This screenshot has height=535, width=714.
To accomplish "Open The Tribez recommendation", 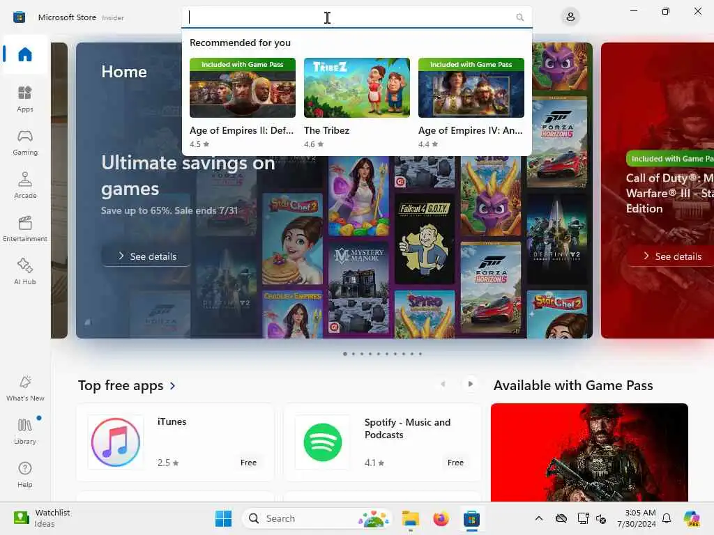I will [356, 103].
